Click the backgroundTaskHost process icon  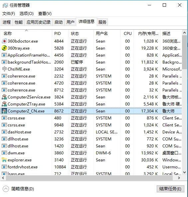(4, 62)
